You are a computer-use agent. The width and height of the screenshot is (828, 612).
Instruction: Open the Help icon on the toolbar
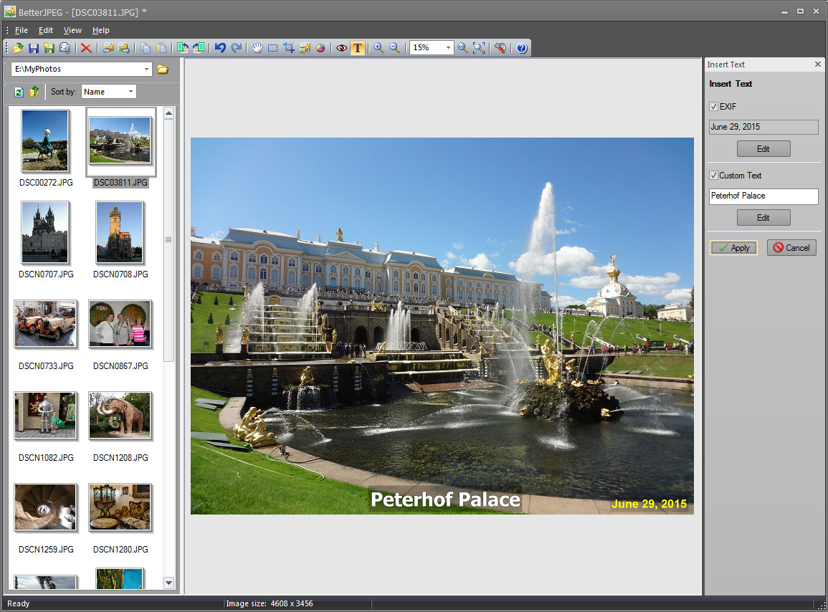521,48
